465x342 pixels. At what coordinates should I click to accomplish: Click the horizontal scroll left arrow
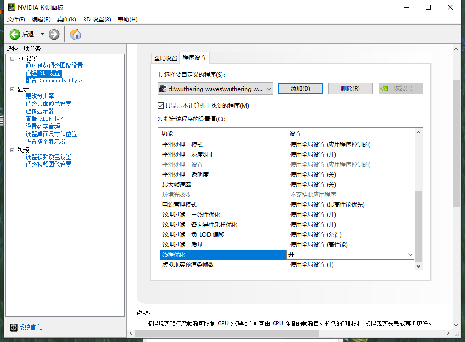pos(131,333)
